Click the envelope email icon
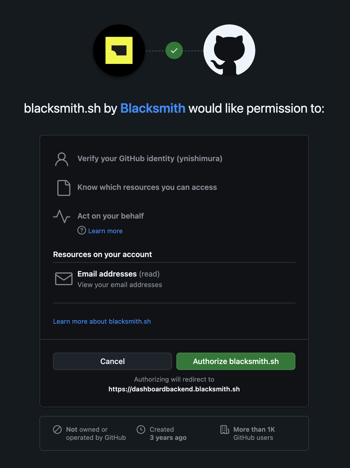 tap(64, 279)
